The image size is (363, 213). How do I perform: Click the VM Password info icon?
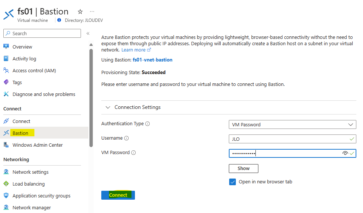click(133, 153)
